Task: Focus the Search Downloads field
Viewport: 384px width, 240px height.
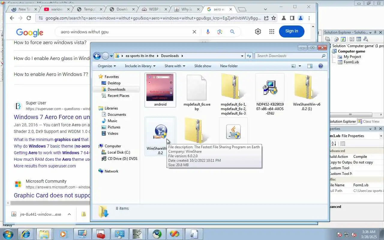Action: click(291, 56)
